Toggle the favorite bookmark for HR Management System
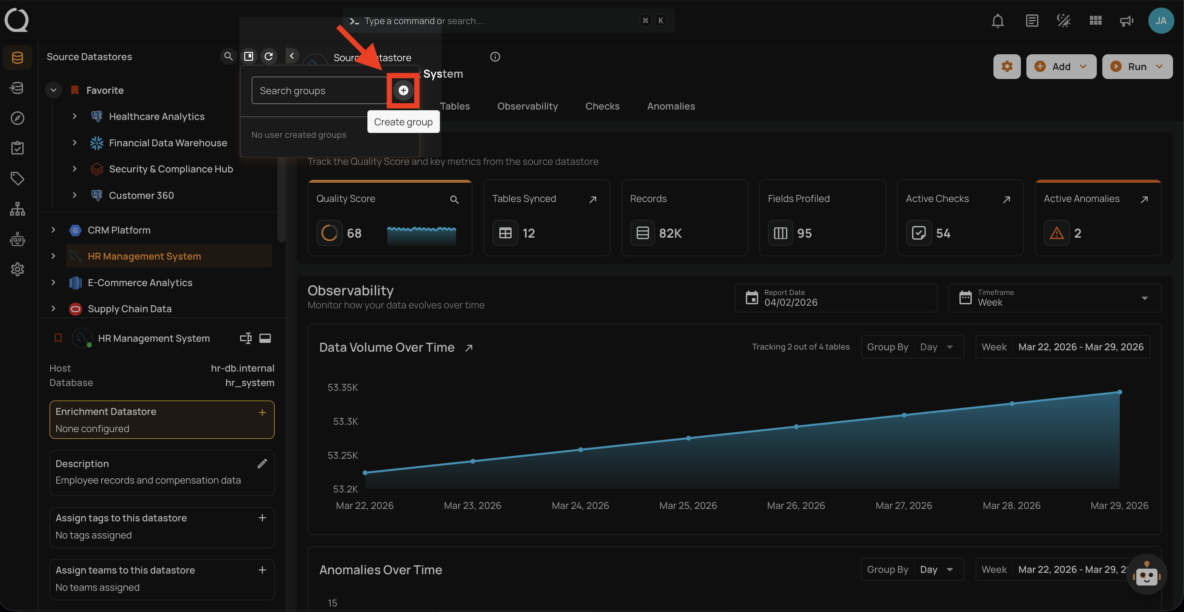This screenshot has width=1184, height=612. tap(58, 338)
